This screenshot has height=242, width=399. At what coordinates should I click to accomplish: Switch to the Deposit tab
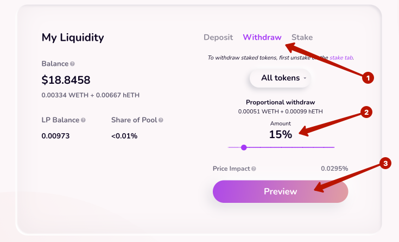(x=218, y=38)
